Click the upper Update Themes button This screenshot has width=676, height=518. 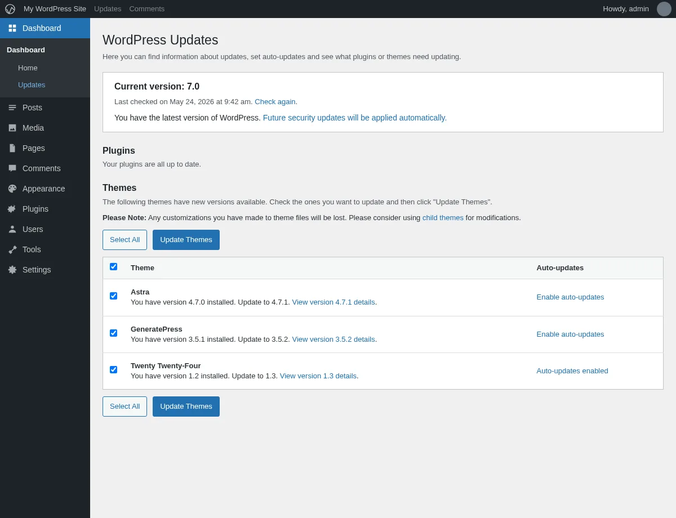pos(186,240)
